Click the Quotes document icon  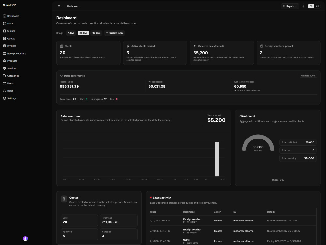click(x=64, y=199)
